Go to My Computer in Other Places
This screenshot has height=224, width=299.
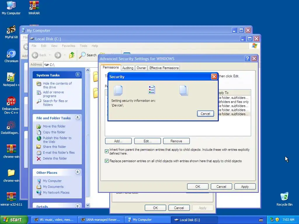pos(52,181)
